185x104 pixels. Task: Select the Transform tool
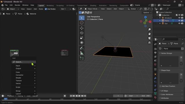(82, 42)
